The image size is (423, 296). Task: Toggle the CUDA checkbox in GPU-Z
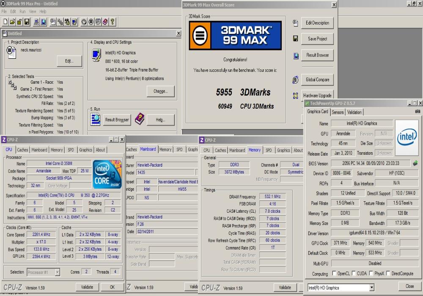coord(354,273)
